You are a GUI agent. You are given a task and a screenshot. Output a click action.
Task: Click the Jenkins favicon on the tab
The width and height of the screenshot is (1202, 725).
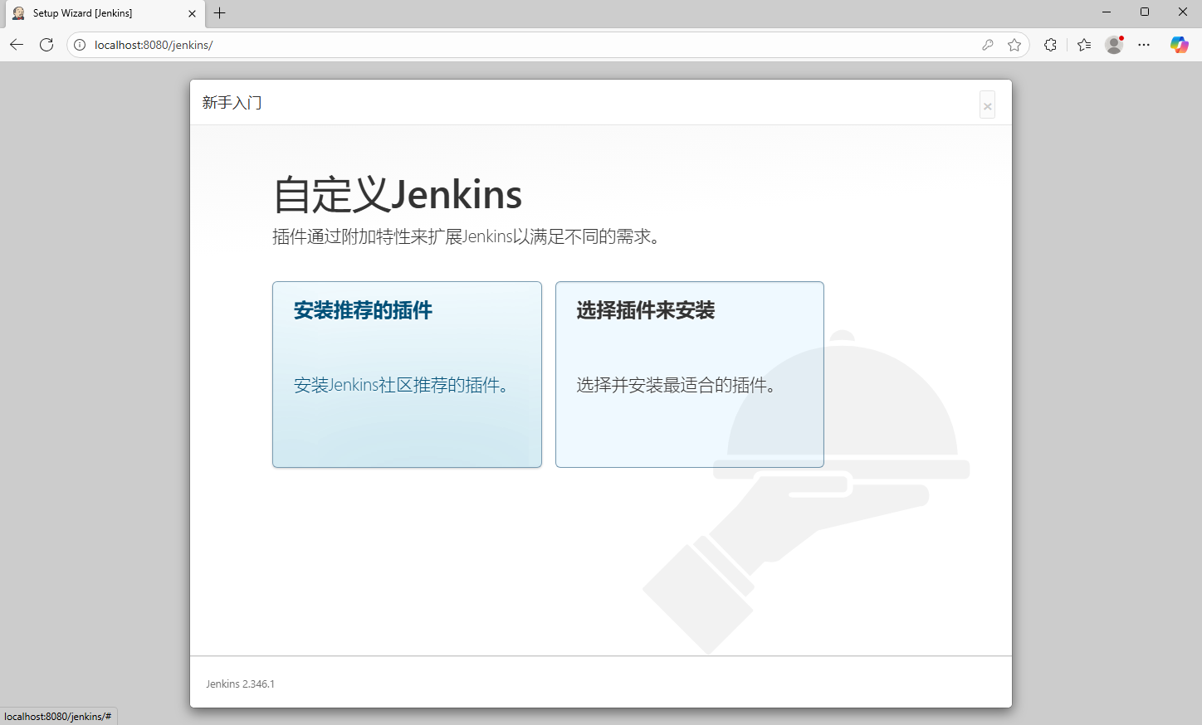point(18,13)
